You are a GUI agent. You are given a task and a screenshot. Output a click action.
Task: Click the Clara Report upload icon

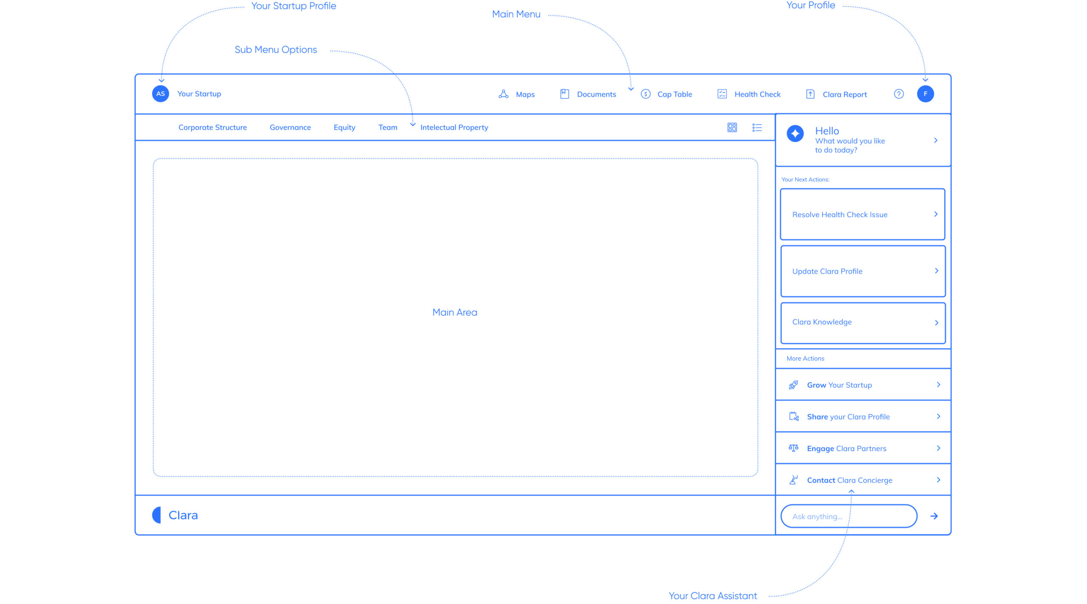[810, 94]
